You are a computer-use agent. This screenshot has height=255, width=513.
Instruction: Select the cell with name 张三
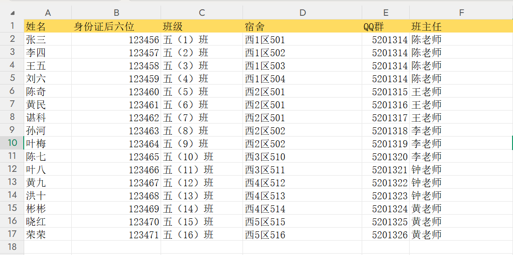[48, 39]
